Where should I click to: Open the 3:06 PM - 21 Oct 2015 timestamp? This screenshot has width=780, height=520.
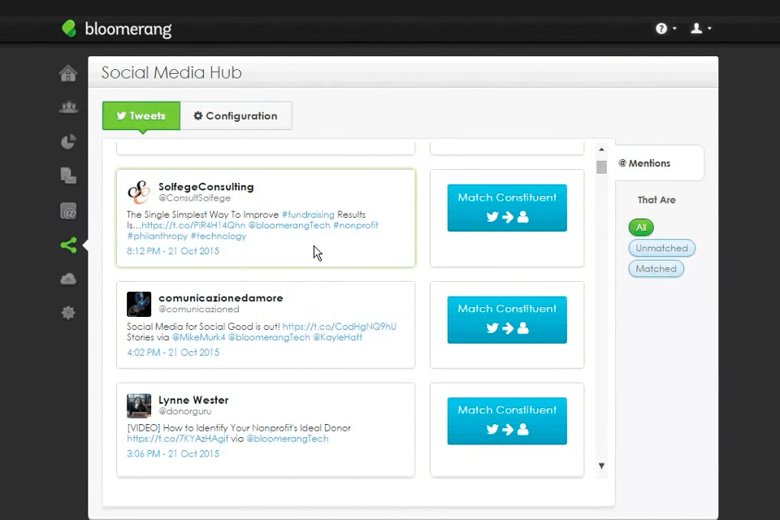tap(173, 454)
